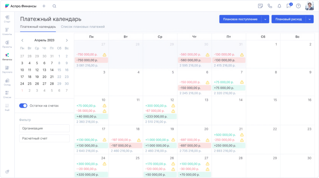Expand the Плановое поступление dropdown arrow

point(265,19)
